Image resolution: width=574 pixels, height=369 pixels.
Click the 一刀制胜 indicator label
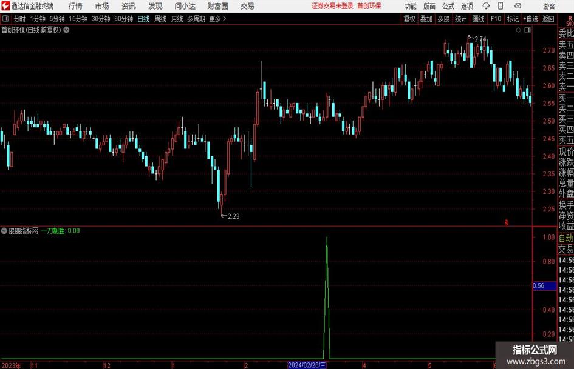(53, 231)
